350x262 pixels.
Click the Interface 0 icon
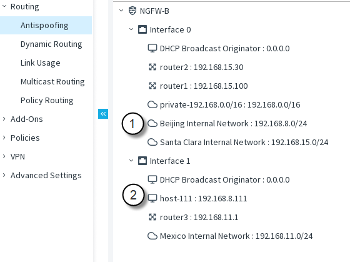(x=142, y=29)
